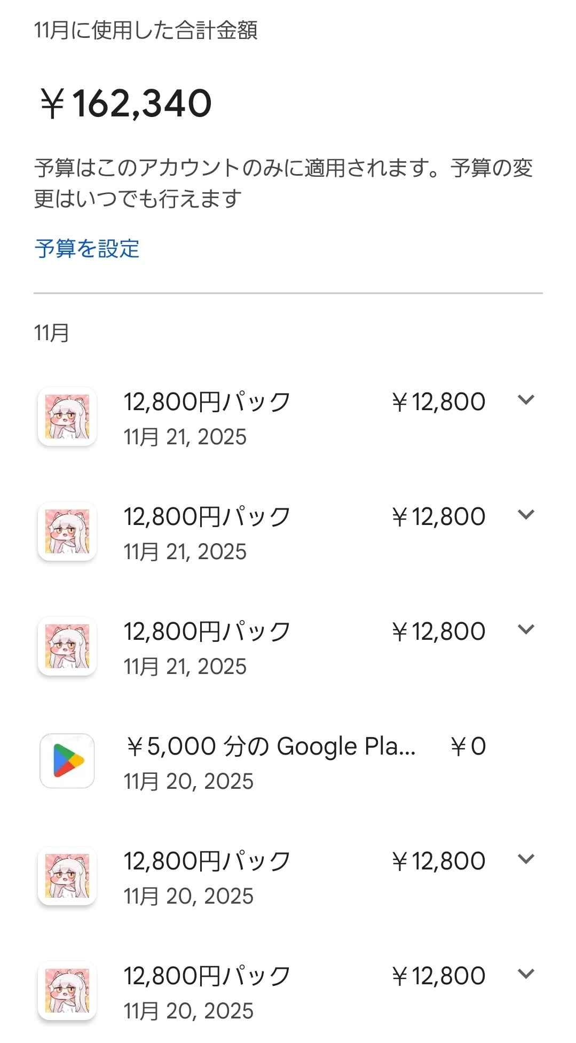Expand the topmost November 21 purchase details chevron
576x1043 pixels.
point(526,400)
